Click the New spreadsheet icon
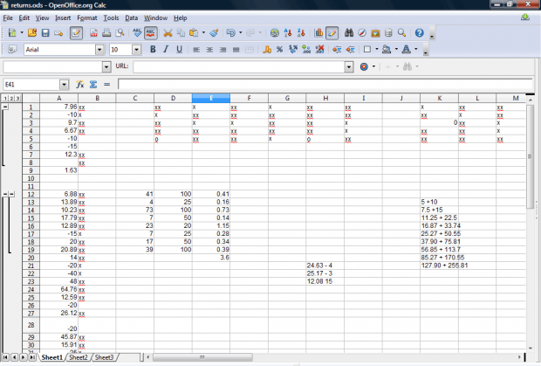Viewport: 541px width, 366px height. pyautogui.click(x=12, y=33)
